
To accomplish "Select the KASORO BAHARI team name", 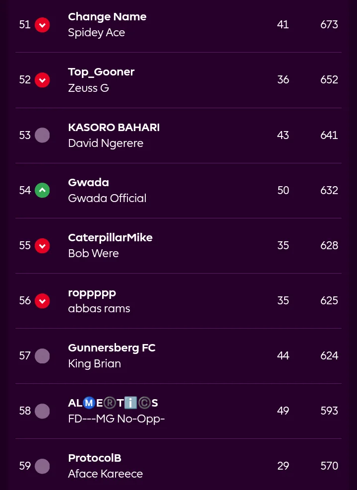I will pos(114,128).
